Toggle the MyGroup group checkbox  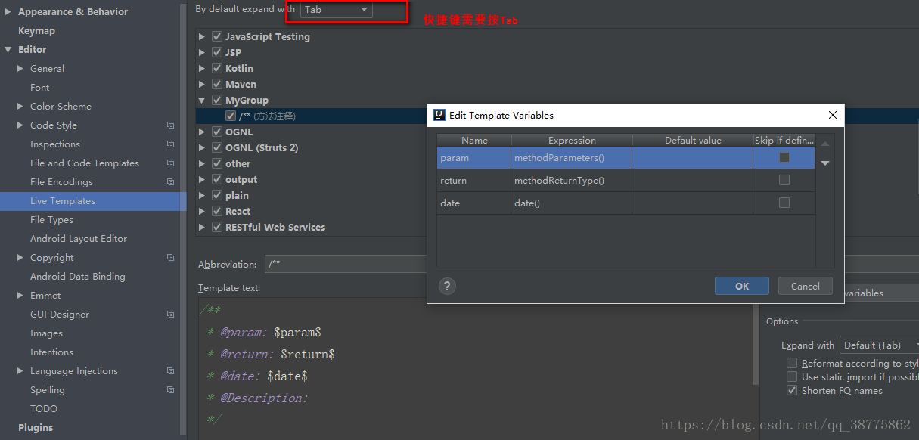pyautogui.click(x=217, y=100)
